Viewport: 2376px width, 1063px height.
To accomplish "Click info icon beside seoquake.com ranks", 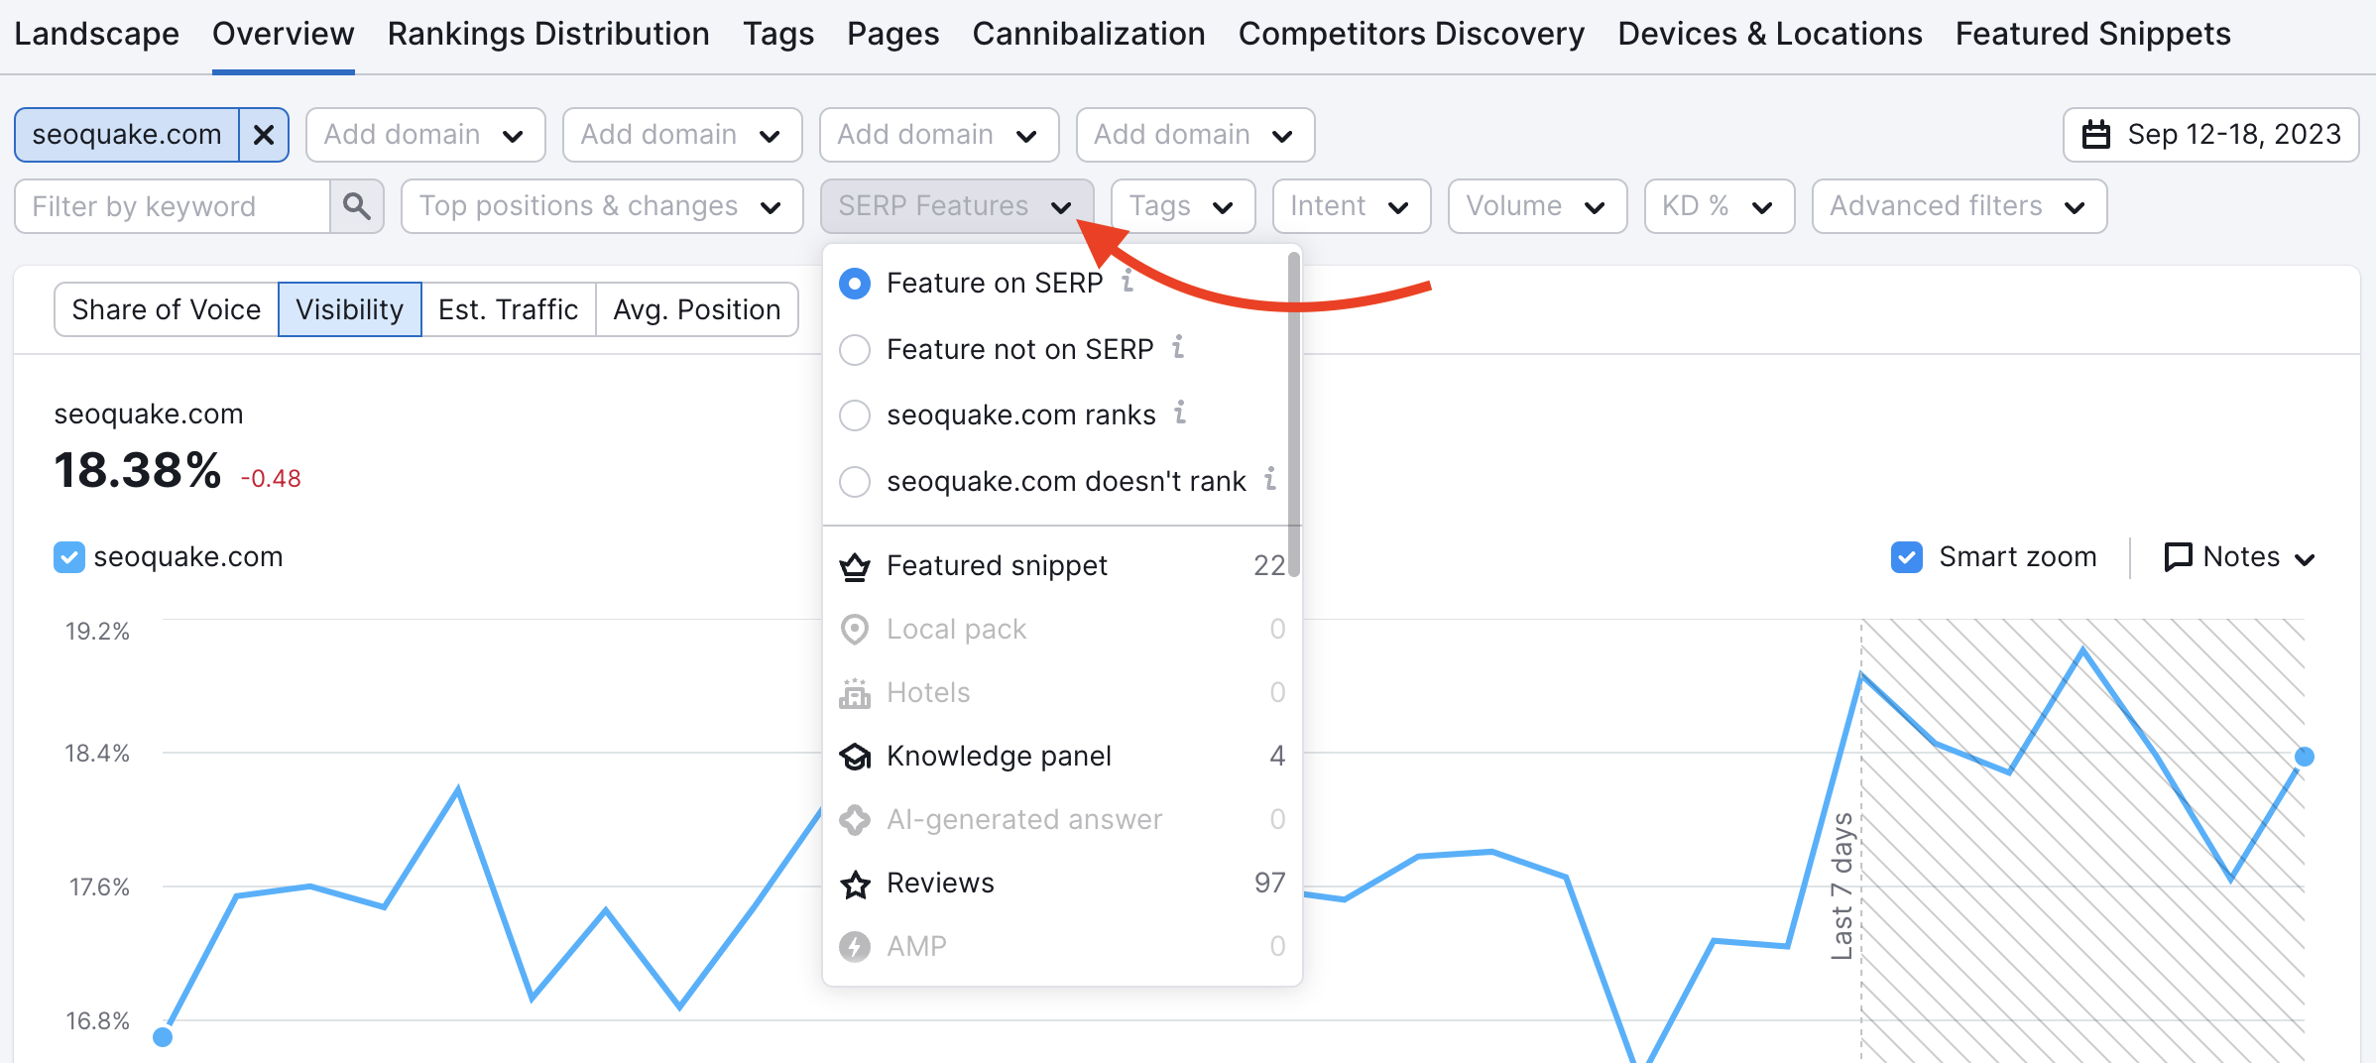I will pos(1180,413).
